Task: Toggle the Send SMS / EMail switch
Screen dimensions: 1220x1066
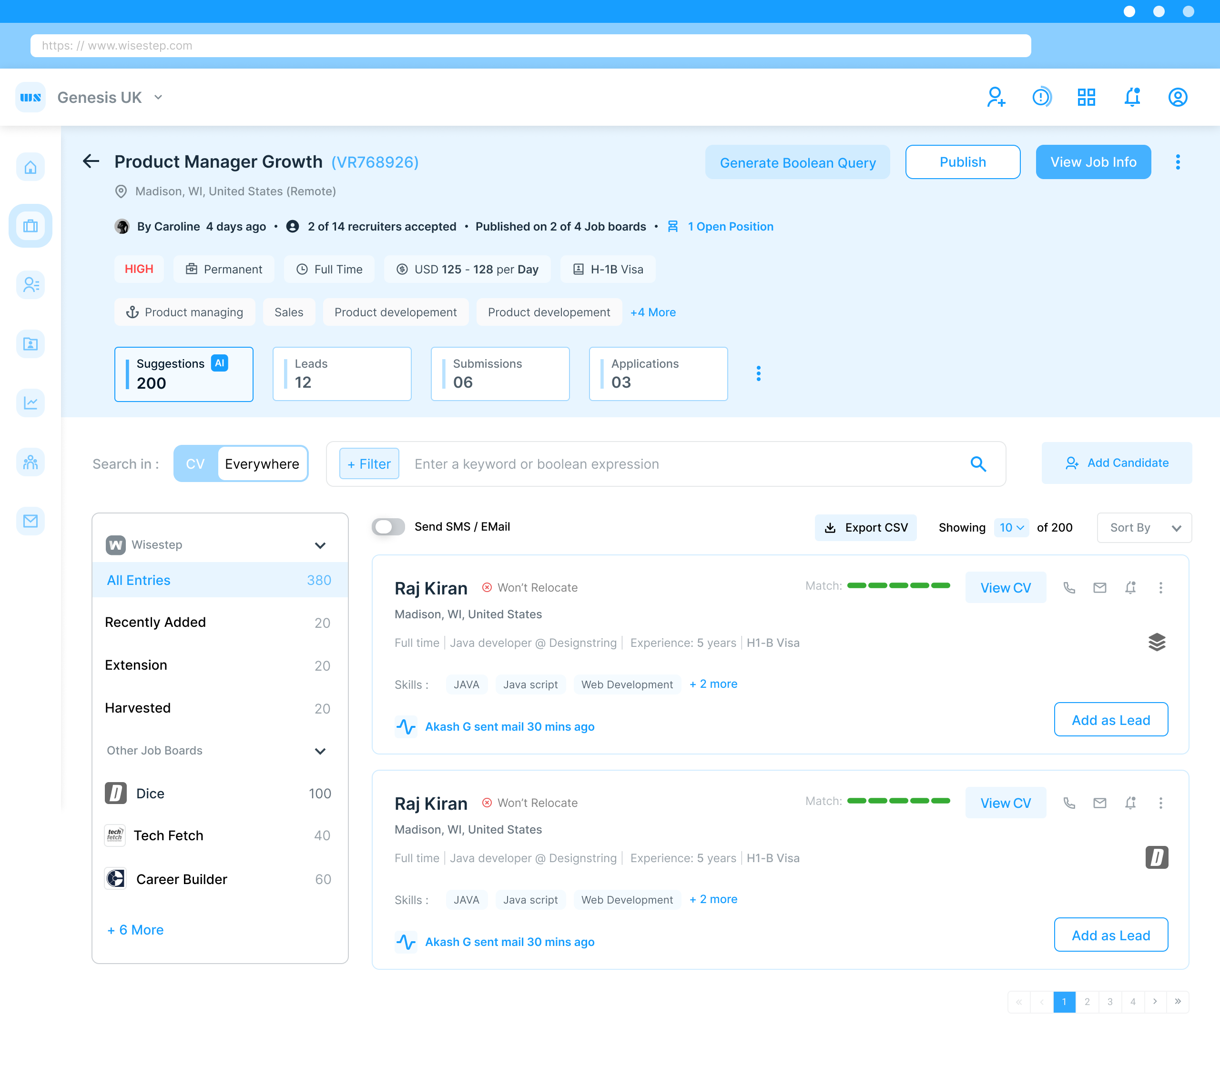Action: point(389,527)
